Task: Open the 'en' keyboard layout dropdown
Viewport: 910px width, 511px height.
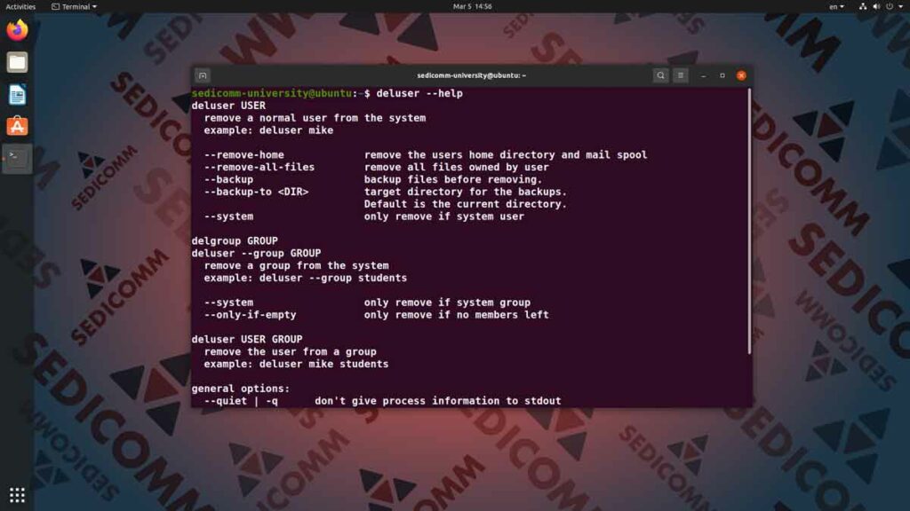Action: pyautogui.click(x=836, y=6)
